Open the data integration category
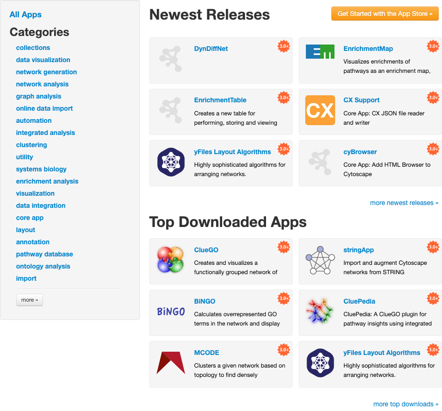 (41, 205)
